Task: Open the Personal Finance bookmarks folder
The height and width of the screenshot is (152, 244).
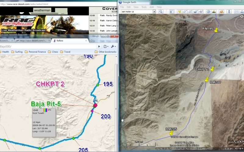Action: tap(35, 52)
